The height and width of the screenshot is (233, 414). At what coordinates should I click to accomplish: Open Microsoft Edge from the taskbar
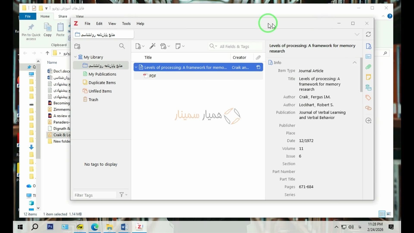(x=94, y=227)
